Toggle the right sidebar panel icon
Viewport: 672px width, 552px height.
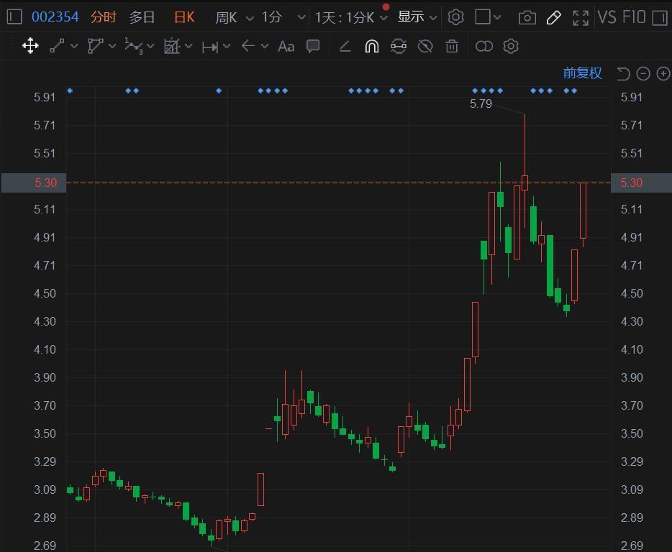(x=660, y=17)
